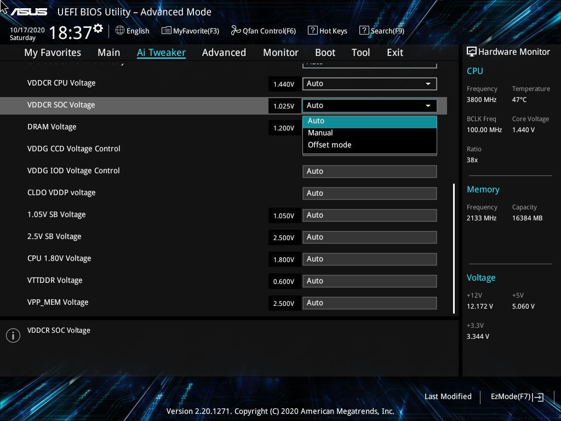This screenshot has width=561, height=421.
Task: Click the English language button
Action: pyautogui.click(x=133, y=31)
